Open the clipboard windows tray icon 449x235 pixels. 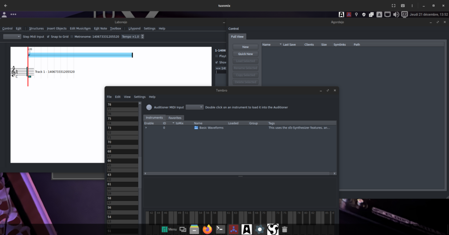(x=371, y=14)
